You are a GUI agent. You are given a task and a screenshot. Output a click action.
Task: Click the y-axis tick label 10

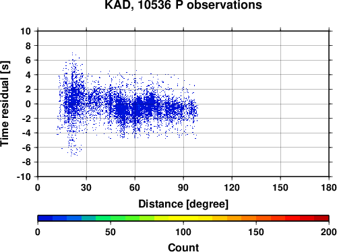coord(26,31)
